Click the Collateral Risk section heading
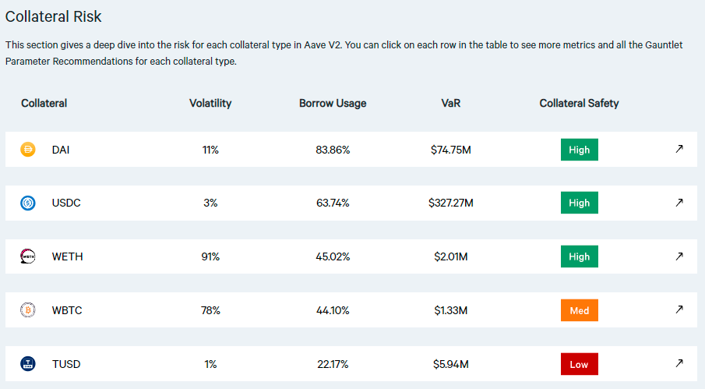The width and height of the screenshot is (705, 389). click(x=54, y=16)
